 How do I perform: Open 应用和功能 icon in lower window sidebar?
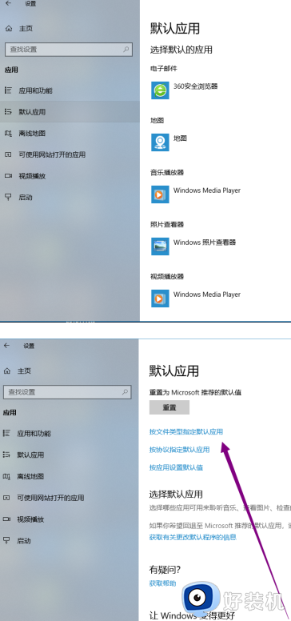[6, 433]
